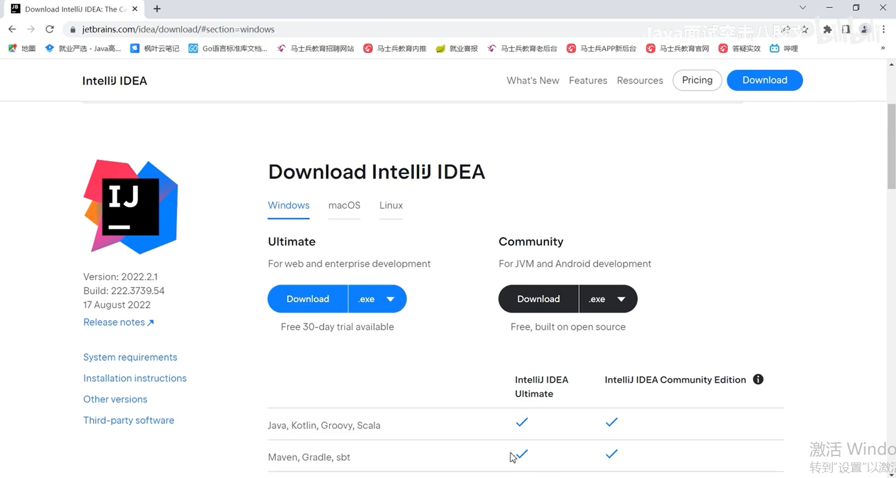Click the IntelliJ IDEA IJ logo image
This screenshot has width=896, height=478.
131,206
